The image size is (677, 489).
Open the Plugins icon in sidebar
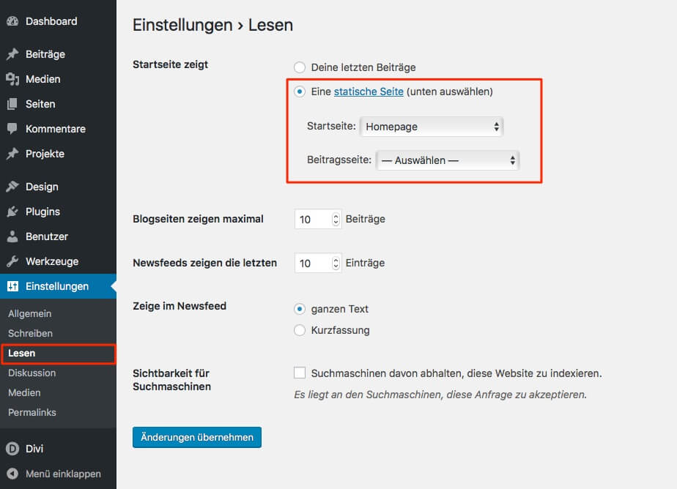point(13,211)
